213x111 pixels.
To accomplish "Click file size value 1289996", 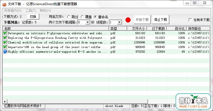I will point(140,42).
